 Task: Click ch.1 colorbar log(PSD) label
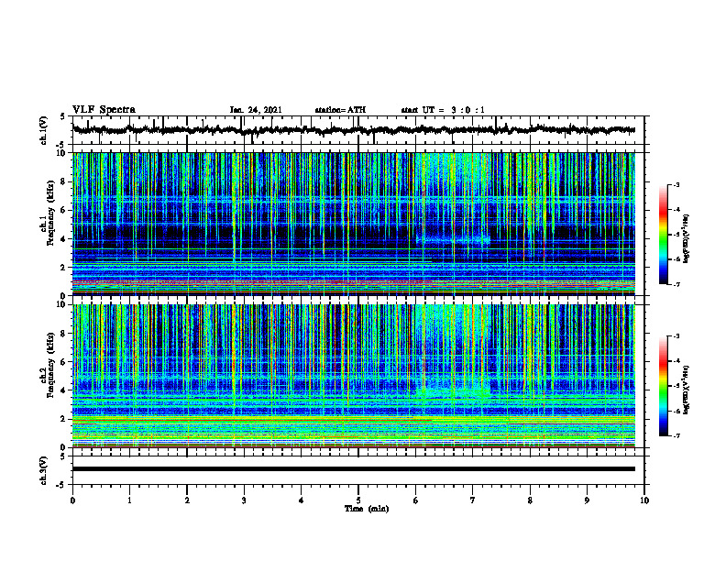tap(687, 239)
